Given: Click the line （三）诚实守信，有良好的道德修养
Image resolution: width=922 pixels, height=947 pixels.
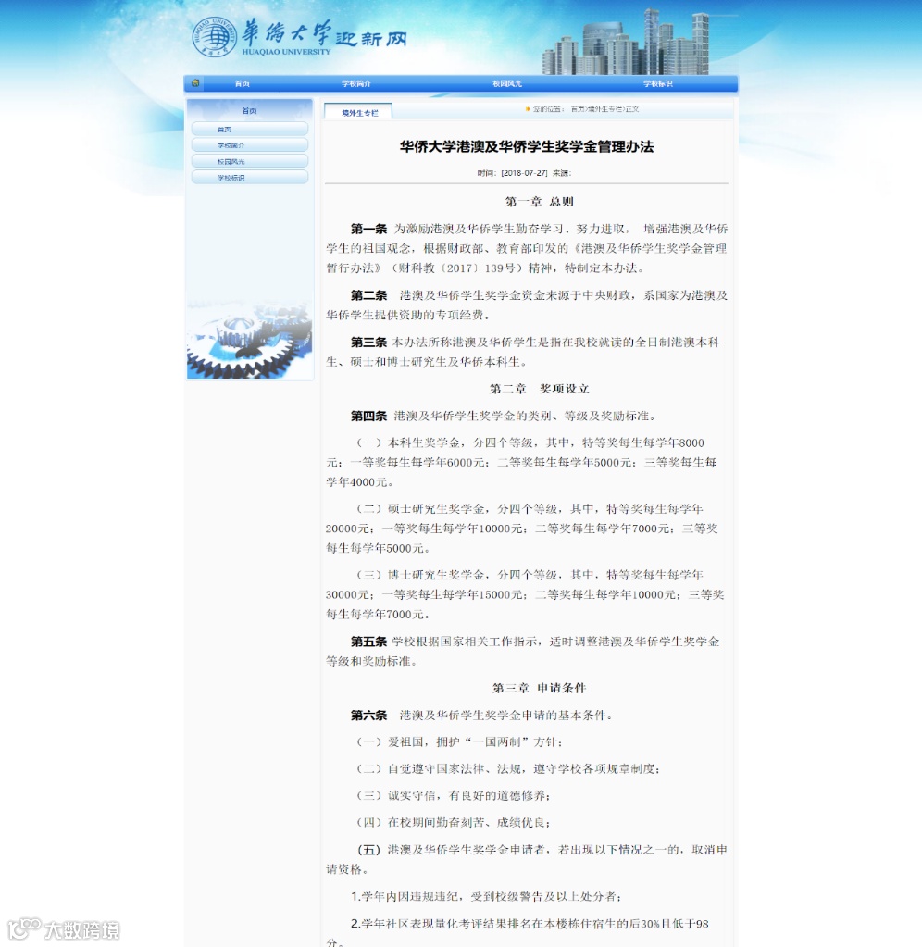Looking at the screenshot, I should point(453,795).
